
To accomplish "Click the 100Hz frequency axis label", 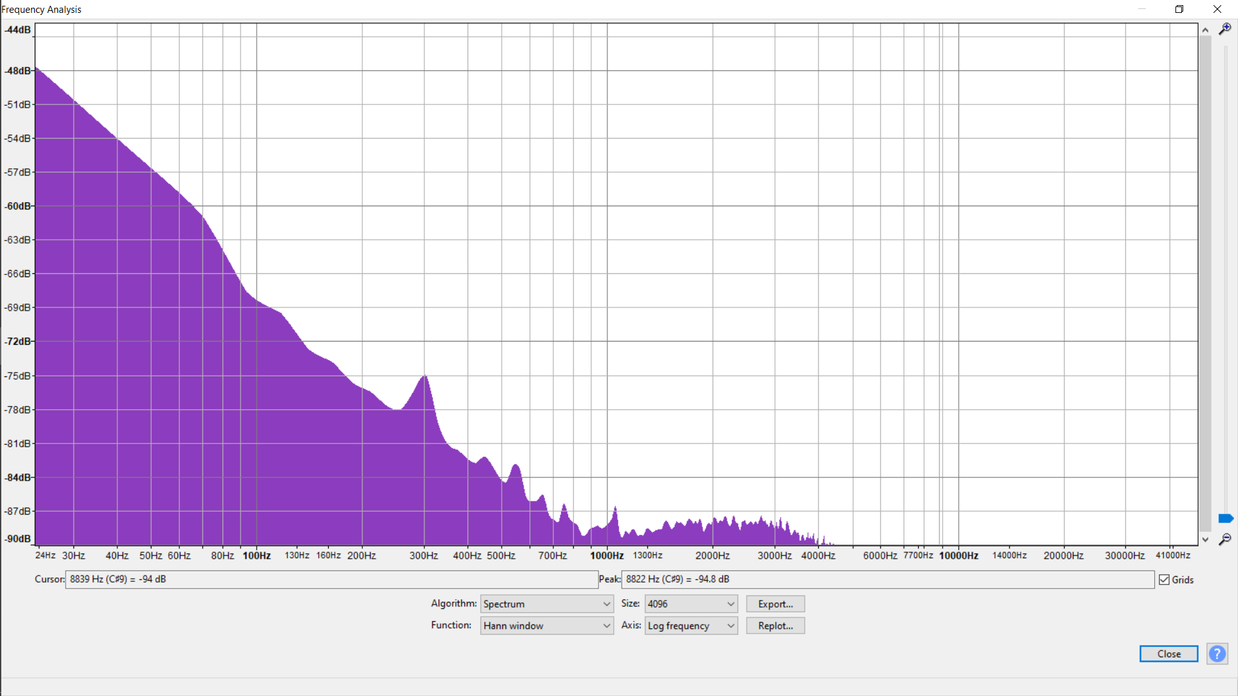I will pyautogui.click(x=257, y=556).
